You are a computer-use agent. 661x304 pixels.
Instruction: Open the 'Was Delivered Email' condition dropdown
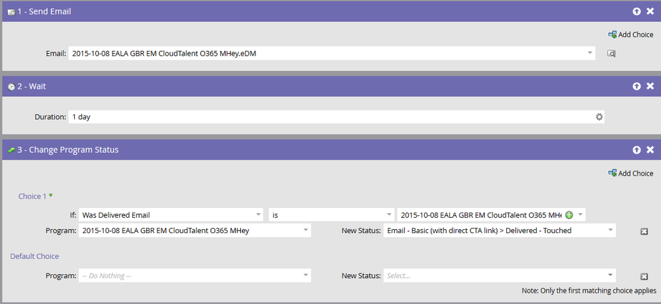pyautogui.click(x=257, y=215)
